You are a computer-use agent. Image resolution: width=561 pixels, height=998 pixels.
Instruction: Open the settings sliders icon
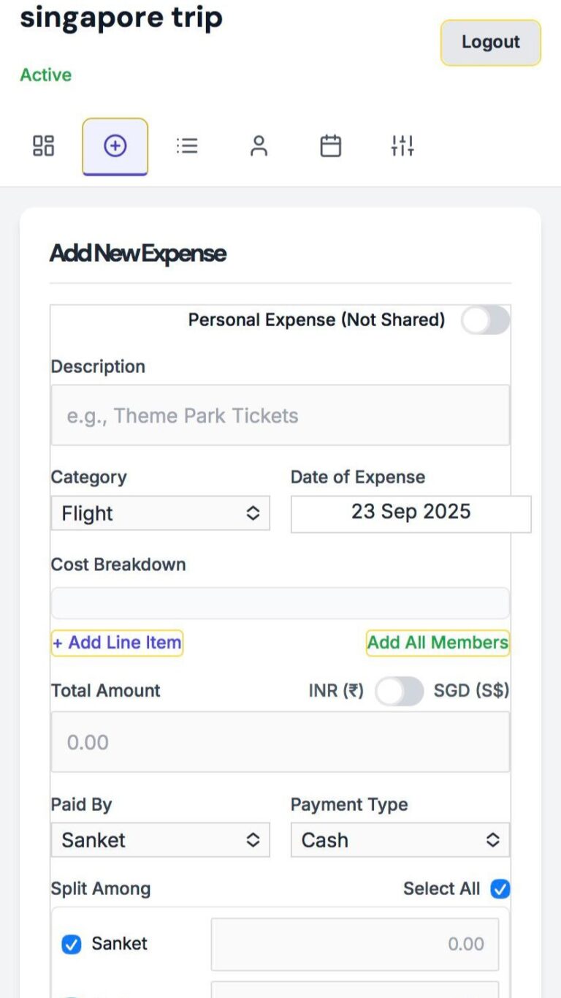point(401,145)
